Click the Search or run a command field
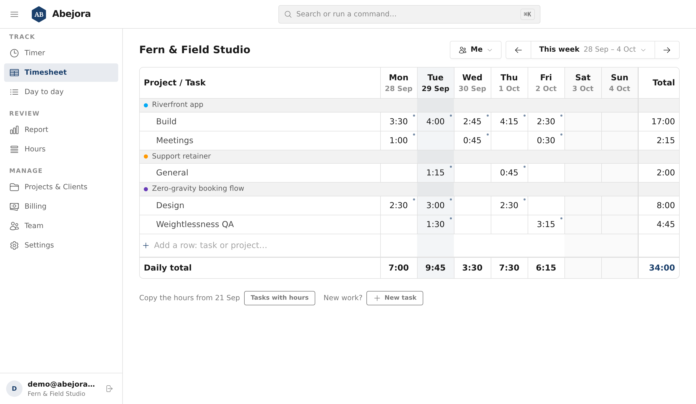The height and width of the screenshot is (404, 696). (409, 14)
